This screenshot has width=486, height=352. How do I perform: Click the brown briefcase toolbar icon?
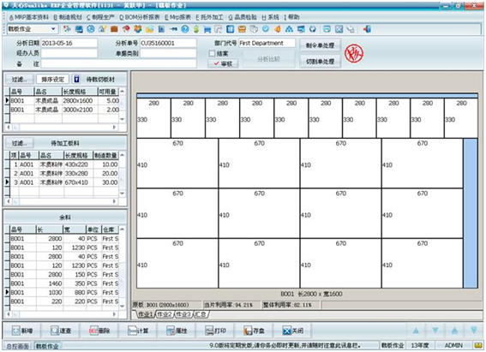(114, 29)
